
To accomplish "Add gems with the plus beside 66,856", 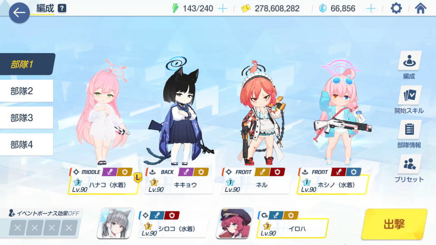I will click(x=371, y=9).
